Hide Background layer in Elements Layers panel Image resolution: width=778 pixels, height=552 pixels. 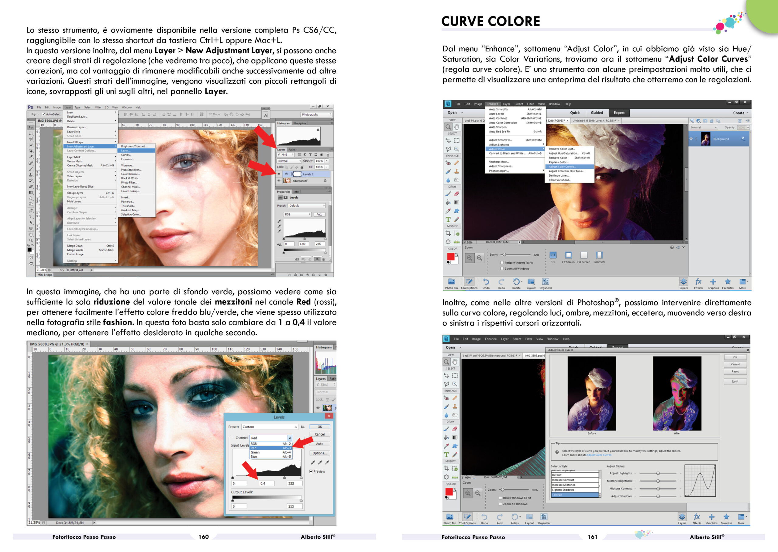691,139
